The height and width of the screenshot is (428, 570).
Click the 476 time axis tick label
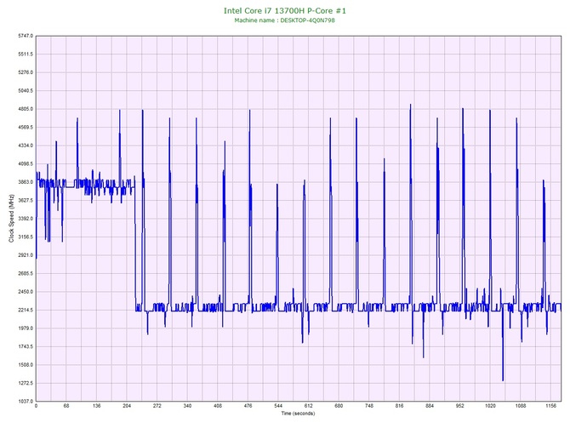click(248, 406)
